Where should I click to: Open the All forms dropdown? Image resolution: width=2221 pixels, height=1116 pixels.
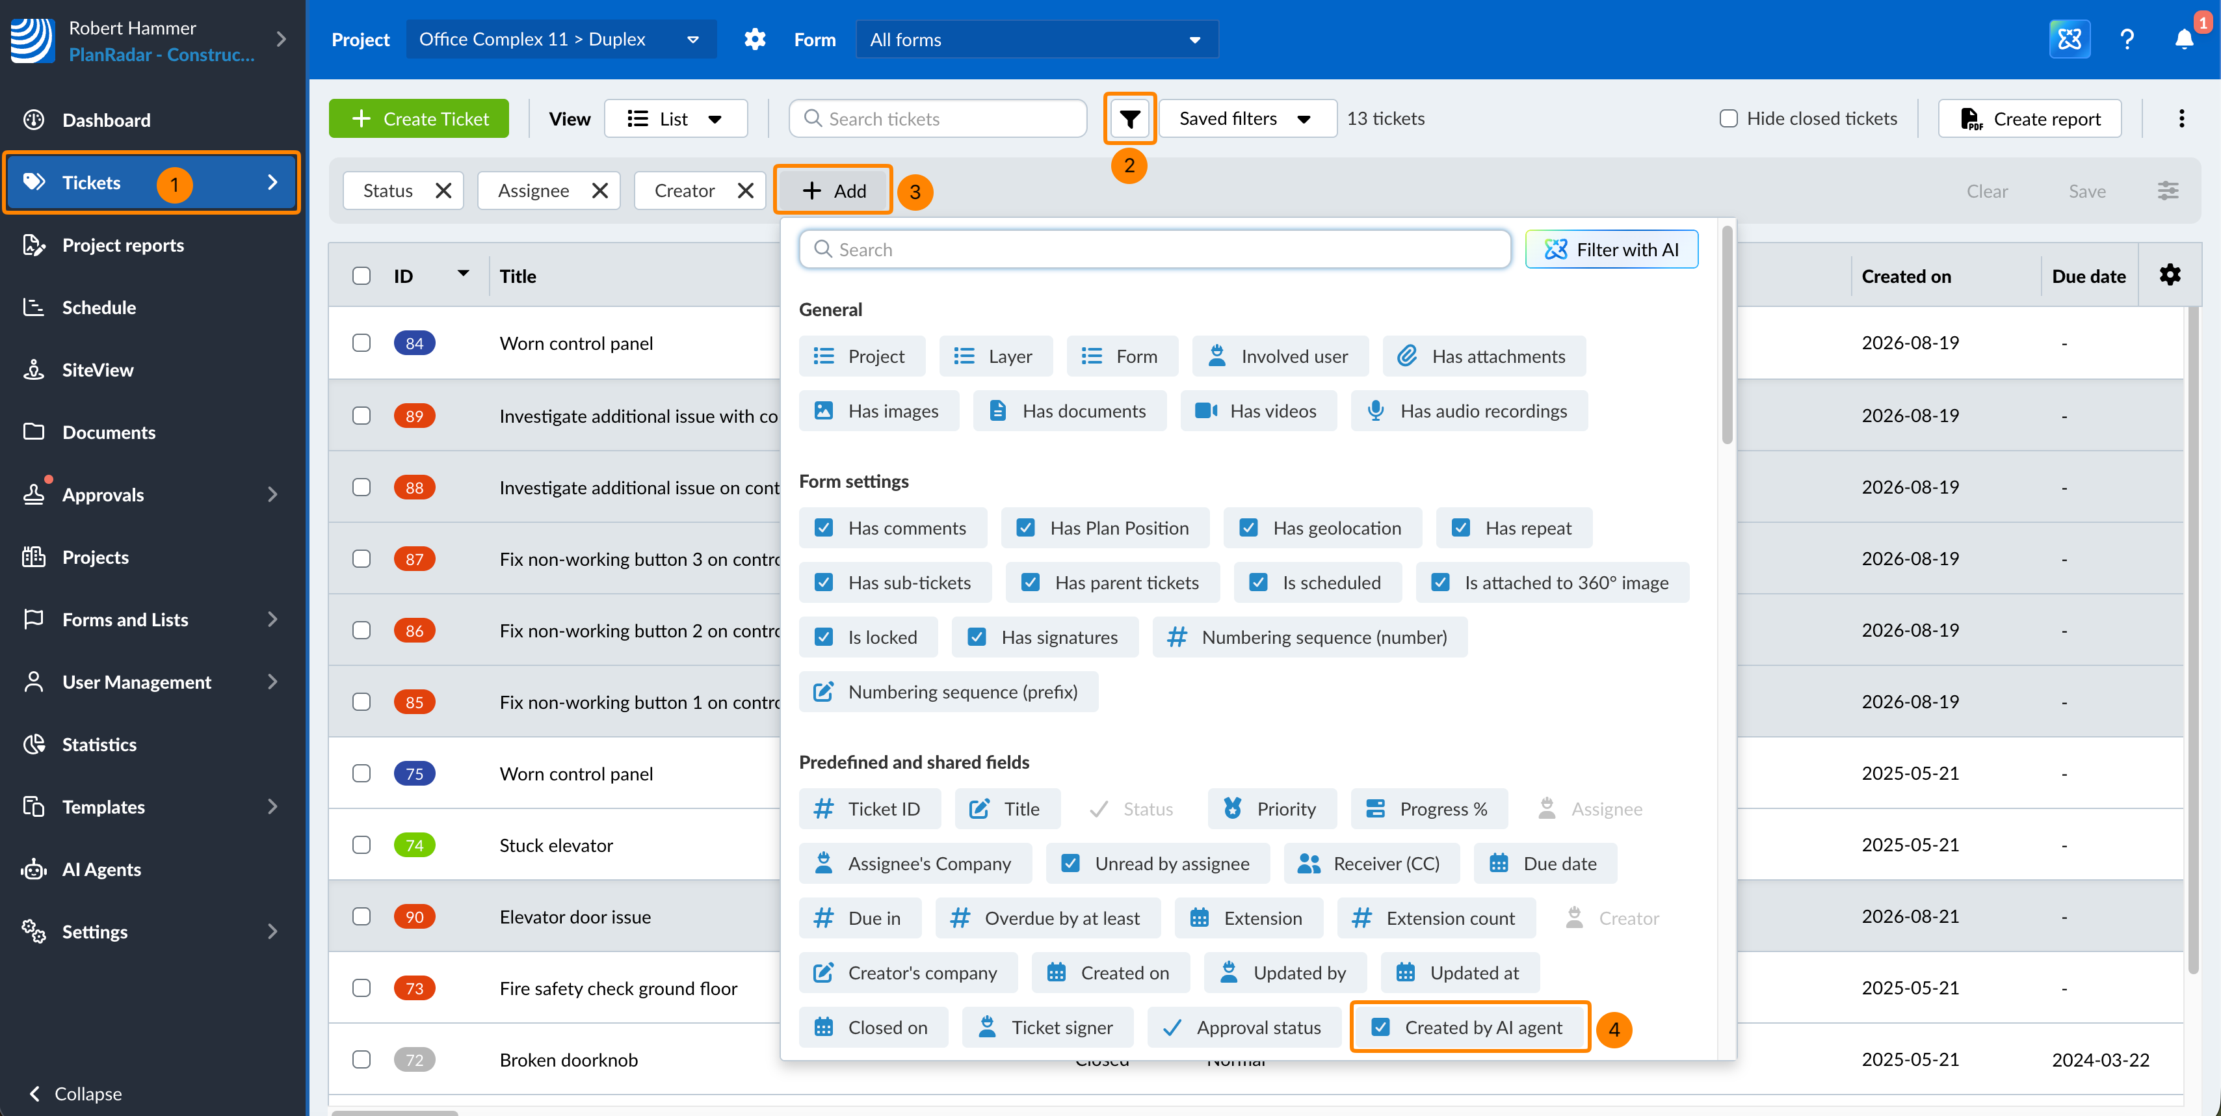1037,40
